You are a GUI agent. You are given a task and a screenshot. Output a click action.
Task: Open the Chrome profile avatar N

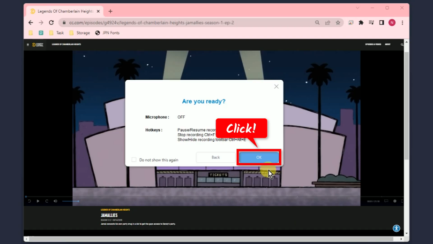(392, 23)
